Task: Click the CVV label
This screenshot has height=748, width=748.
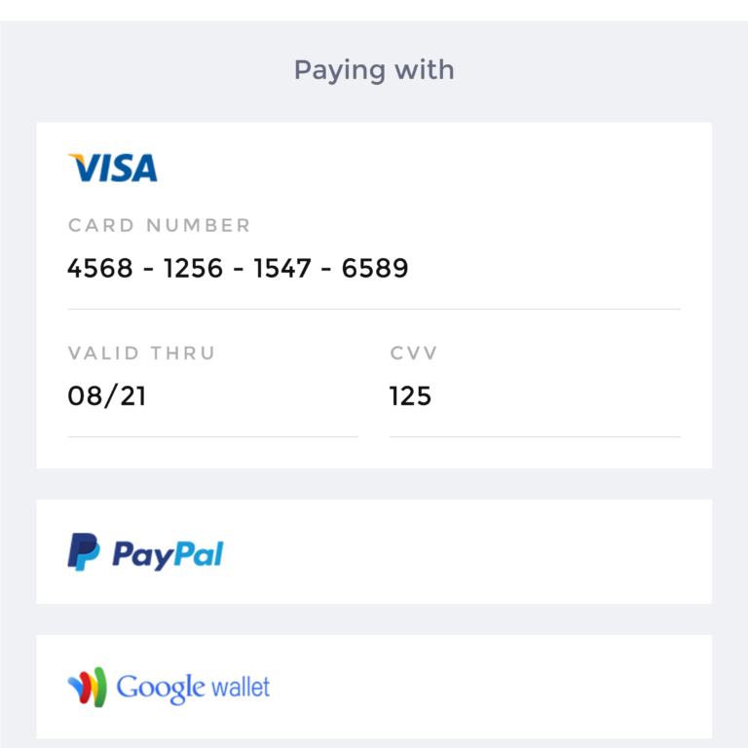Action: 414,354
